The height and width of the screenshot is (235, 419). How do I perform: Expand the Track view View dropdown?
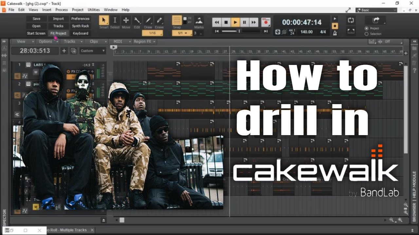point(24,41)
